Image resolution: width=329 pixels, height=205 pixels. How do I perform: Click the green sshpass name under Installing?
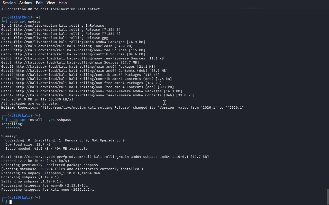(x=13, y=128)
